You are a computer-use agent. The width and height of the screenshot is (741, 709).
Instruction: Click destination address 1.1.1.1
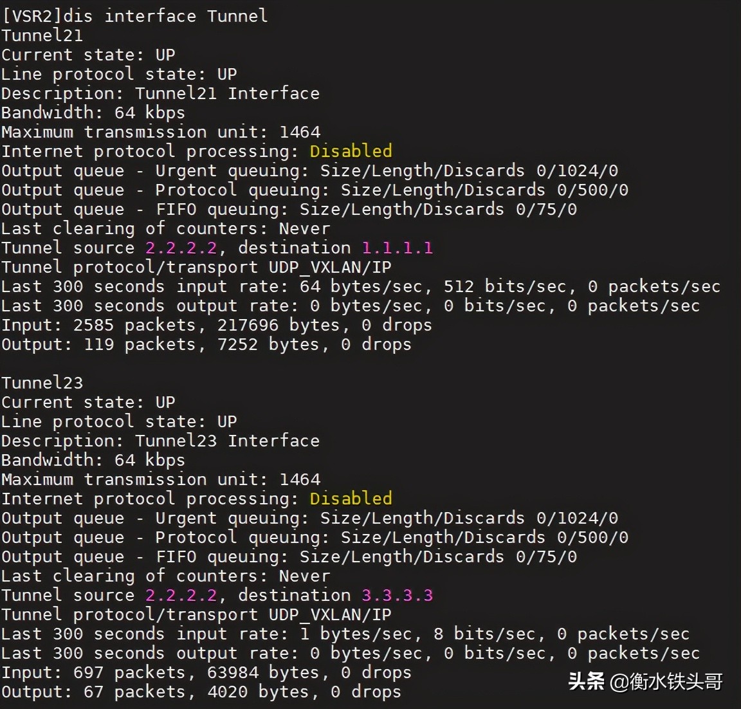coord(397,248)
